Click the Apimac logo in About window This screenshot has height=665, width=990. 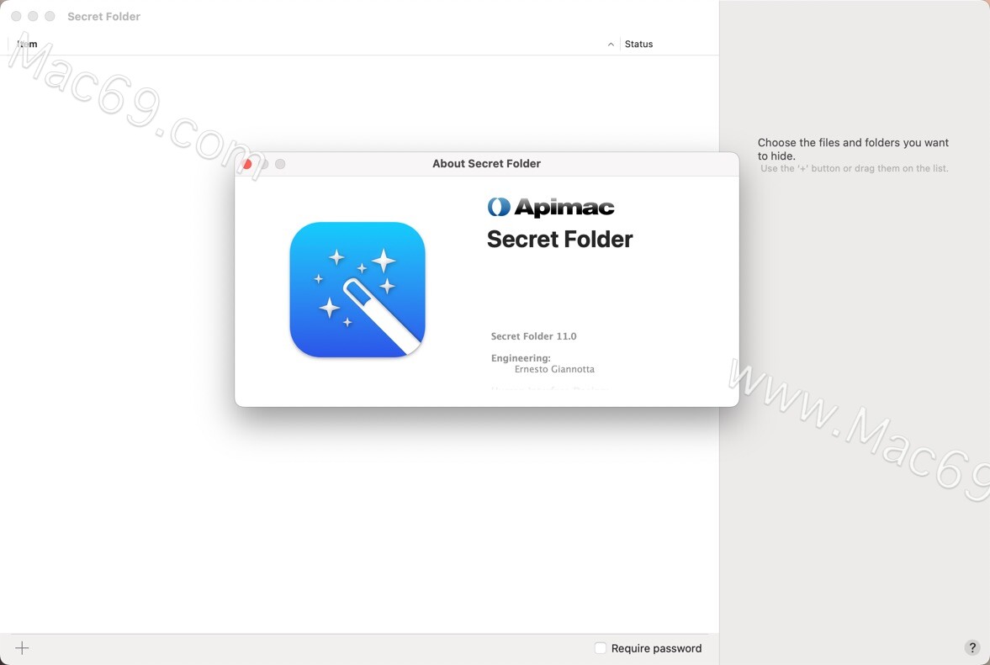(551, 207)
